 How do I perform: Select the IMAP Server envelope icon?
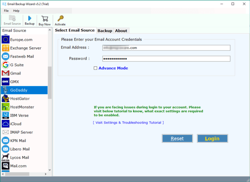point(6,132)
